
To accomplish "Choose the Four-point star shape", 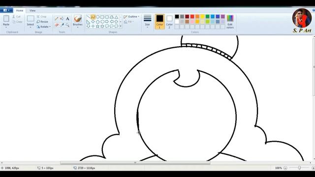I will coord(93,26).
